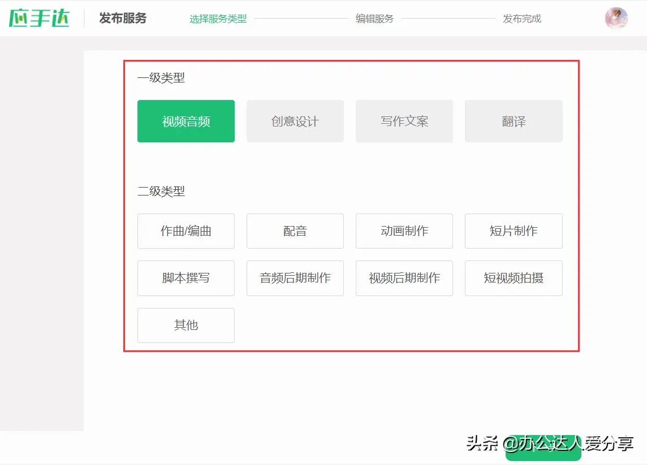647x465 pixels.
Task: Click the 发布服务 page title
Action: pos(123,18)
